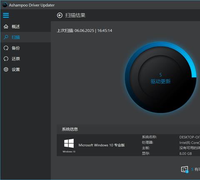Click the 系统信息 section header
Viewport: 200px width, 180px height.
click(x=70, y=129)
